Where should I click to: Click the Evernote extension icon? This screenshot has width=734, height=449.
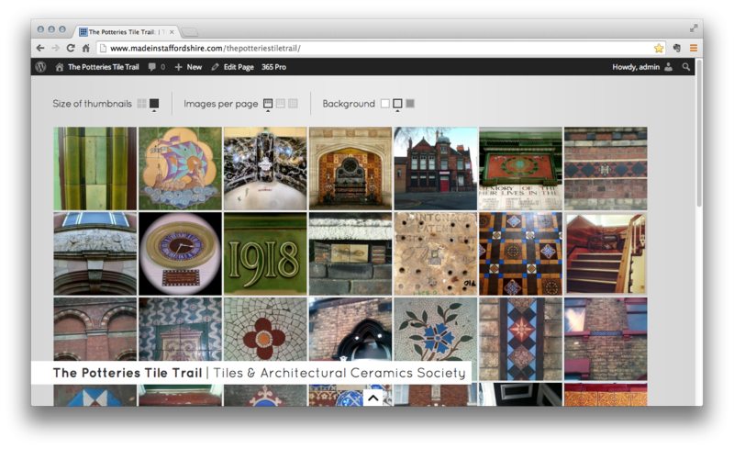coord(676,48)
